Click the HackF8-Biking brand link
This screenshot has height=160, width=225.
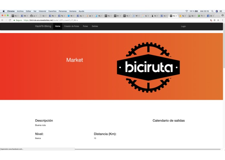coord(43,26)
